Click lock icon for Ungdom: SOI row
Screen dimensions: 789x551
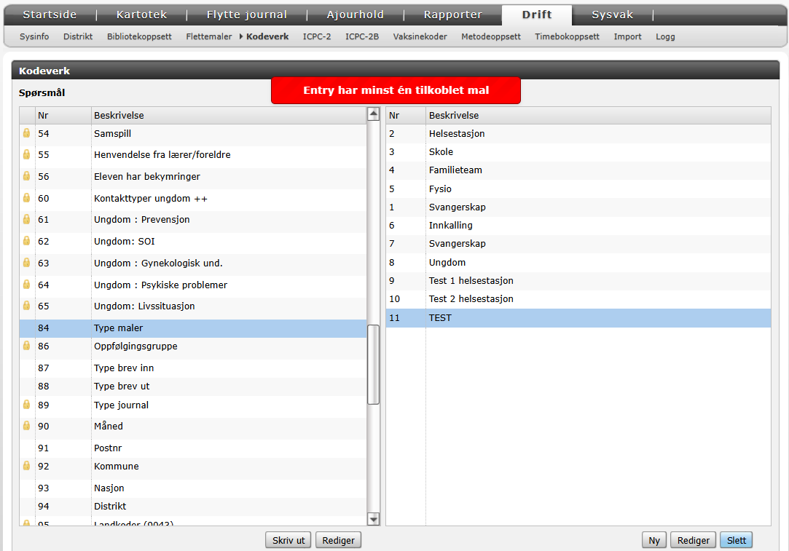tap(27, 241)
